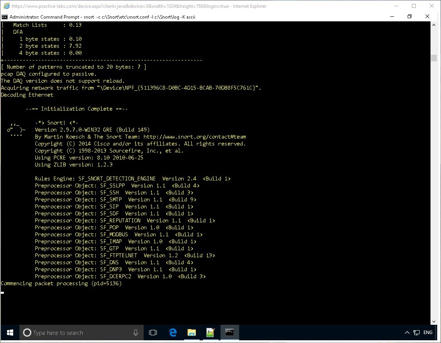This screenshot has height=343, width=441.
Task: Click the console scrollbar up arrow
Action: (x=434, y=25)
